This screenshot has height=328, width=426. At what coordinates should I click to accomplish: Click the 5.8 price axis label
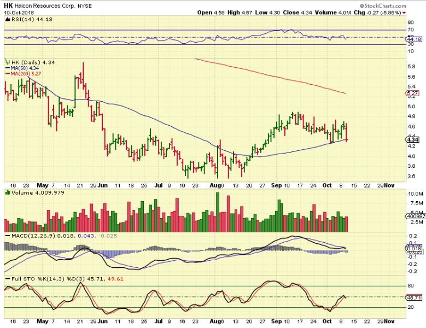(411, 67)
